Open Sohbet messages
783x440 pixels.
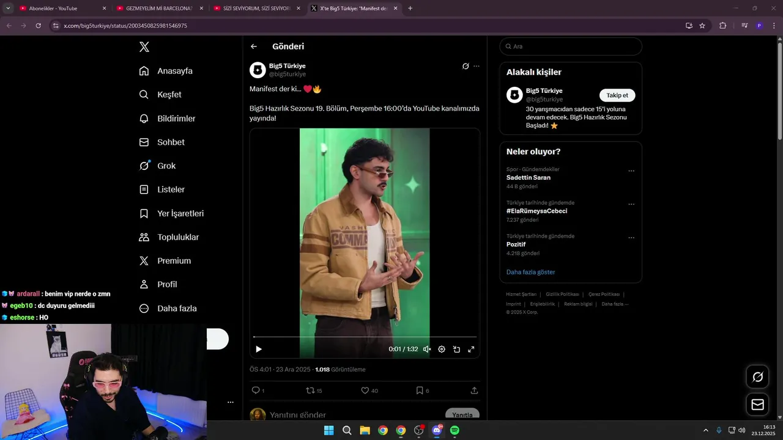point(161,142)
